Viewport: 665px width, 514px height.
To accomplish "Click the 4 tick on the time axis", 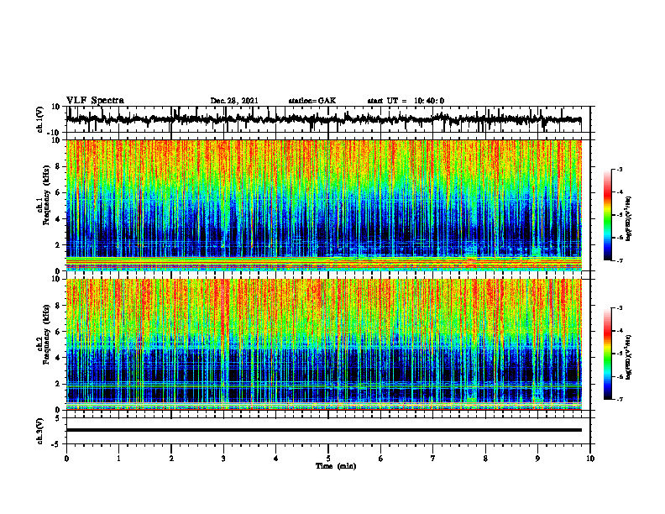I will [276, 459].
